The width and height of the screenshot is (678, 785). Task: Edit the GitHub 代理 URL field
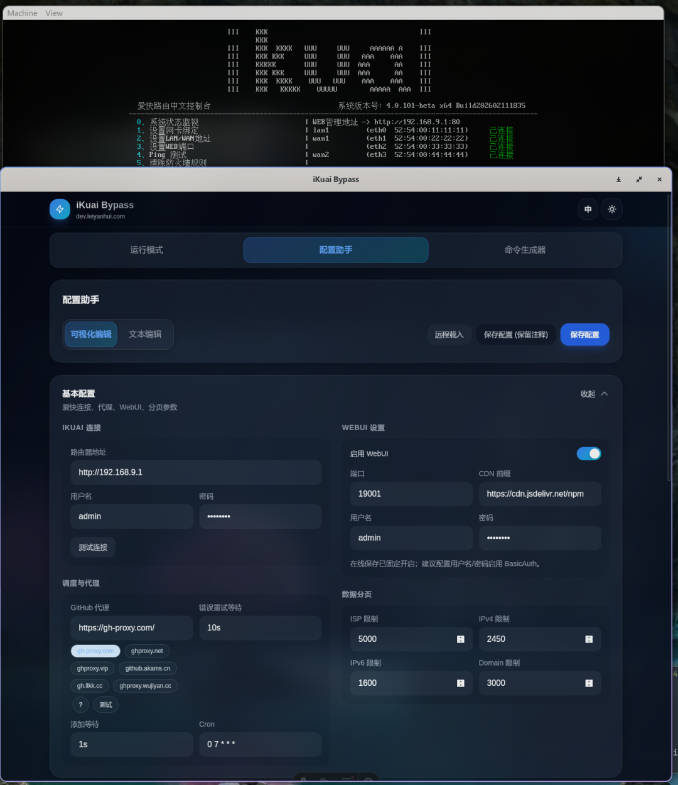132,627
